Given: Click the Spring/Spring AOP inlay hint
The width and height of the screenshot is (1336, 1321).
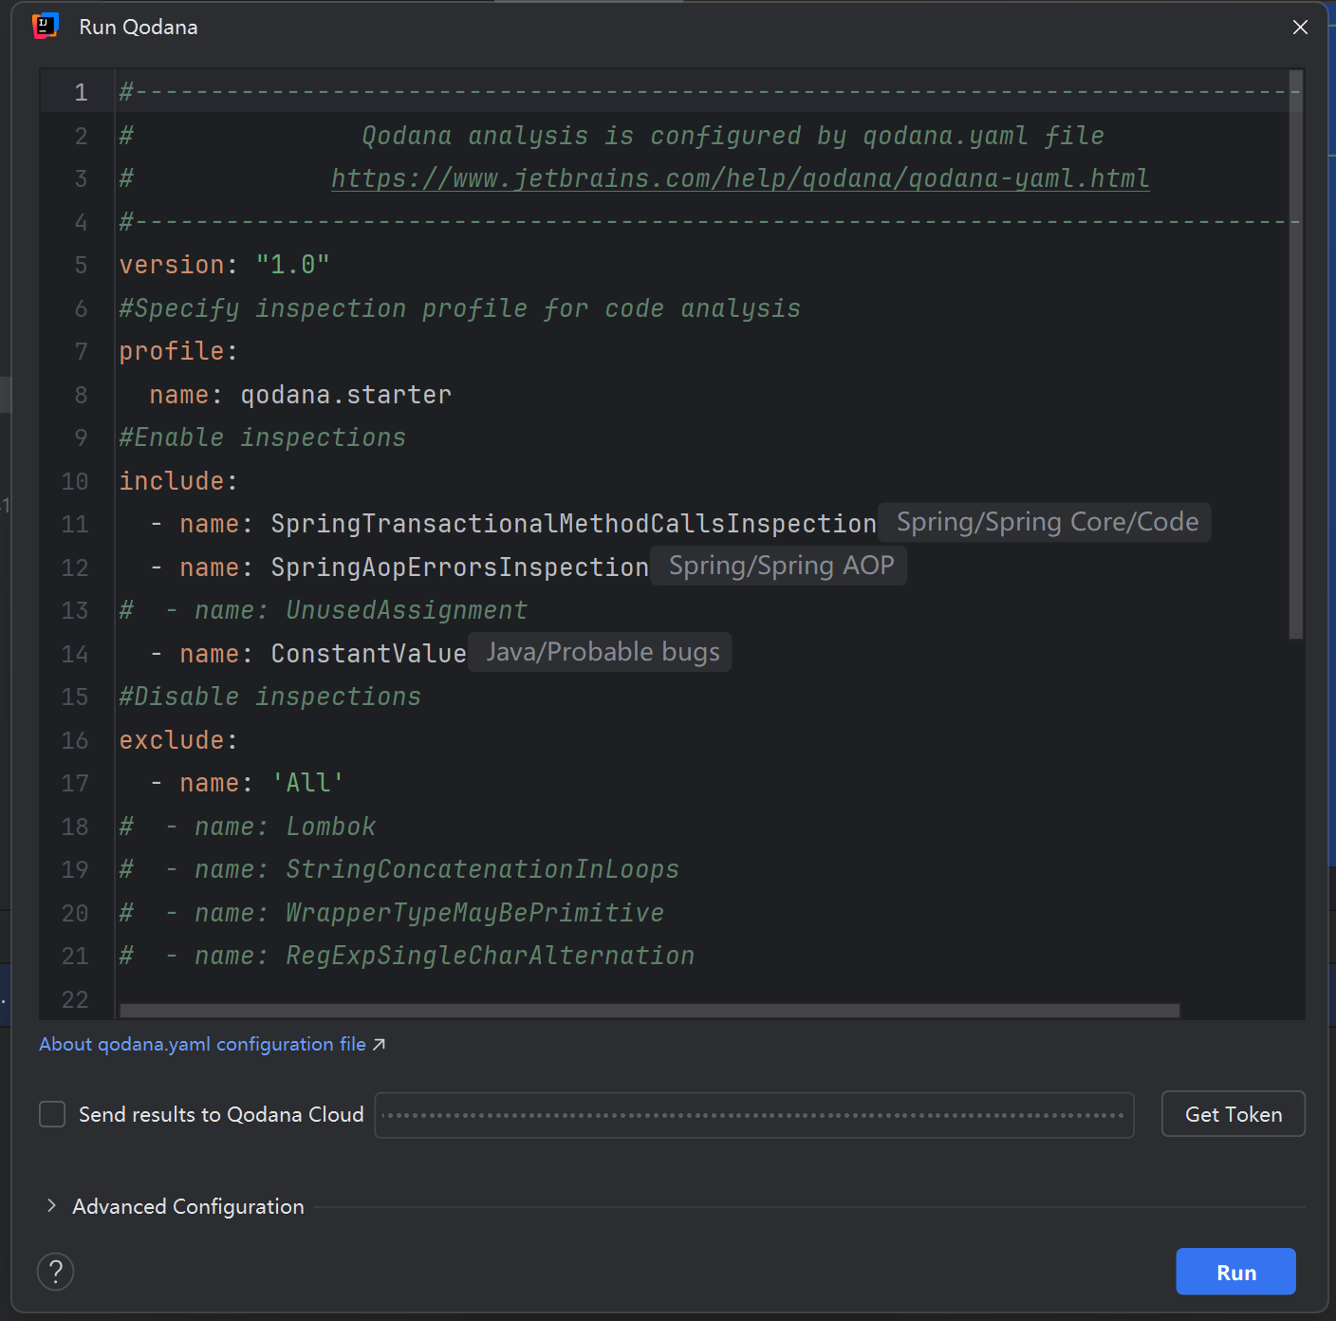Looking at the screenshot, I should point(780,567).
